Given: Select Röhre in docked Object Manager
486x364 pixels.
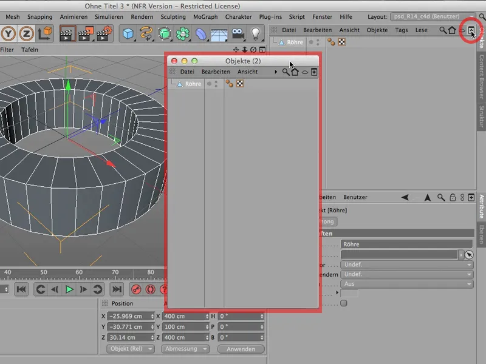Looking at the screenshot, I should (x=295, y=42).
